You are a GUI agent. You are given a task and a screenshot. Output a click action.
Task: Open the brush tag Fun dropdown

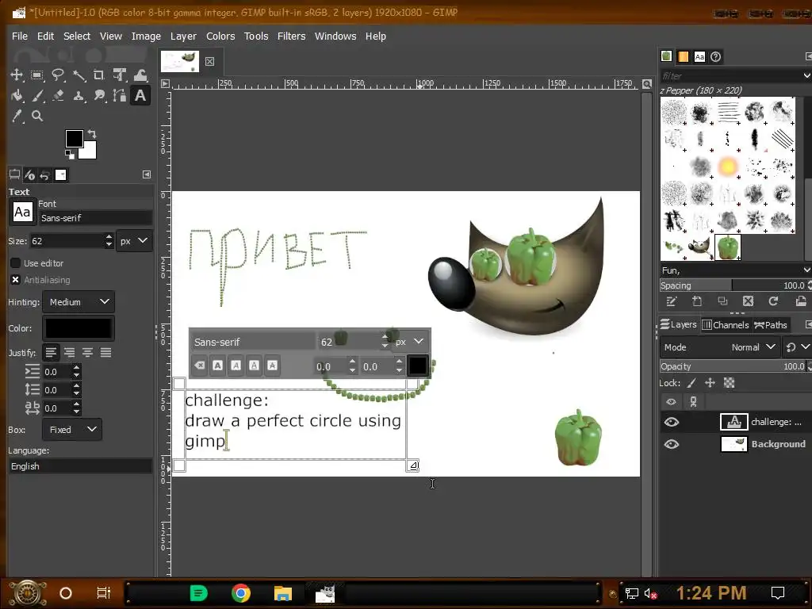pos(806,270)
